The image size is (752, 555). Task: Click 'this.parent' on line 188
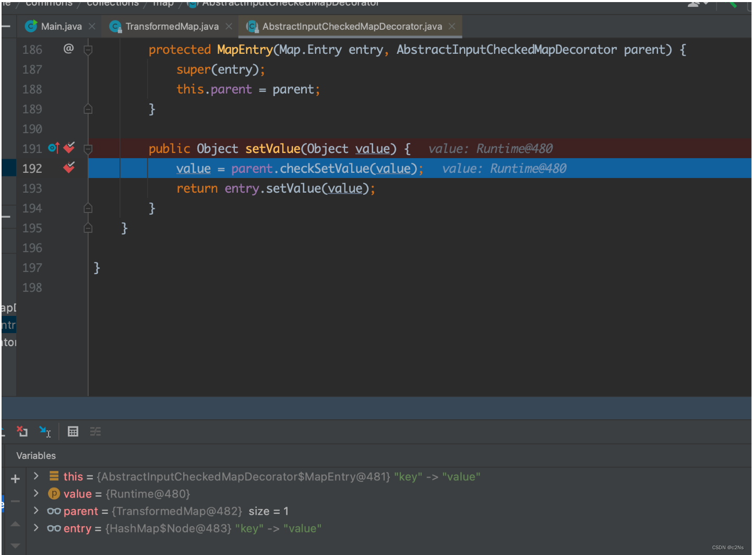[214, 89]
